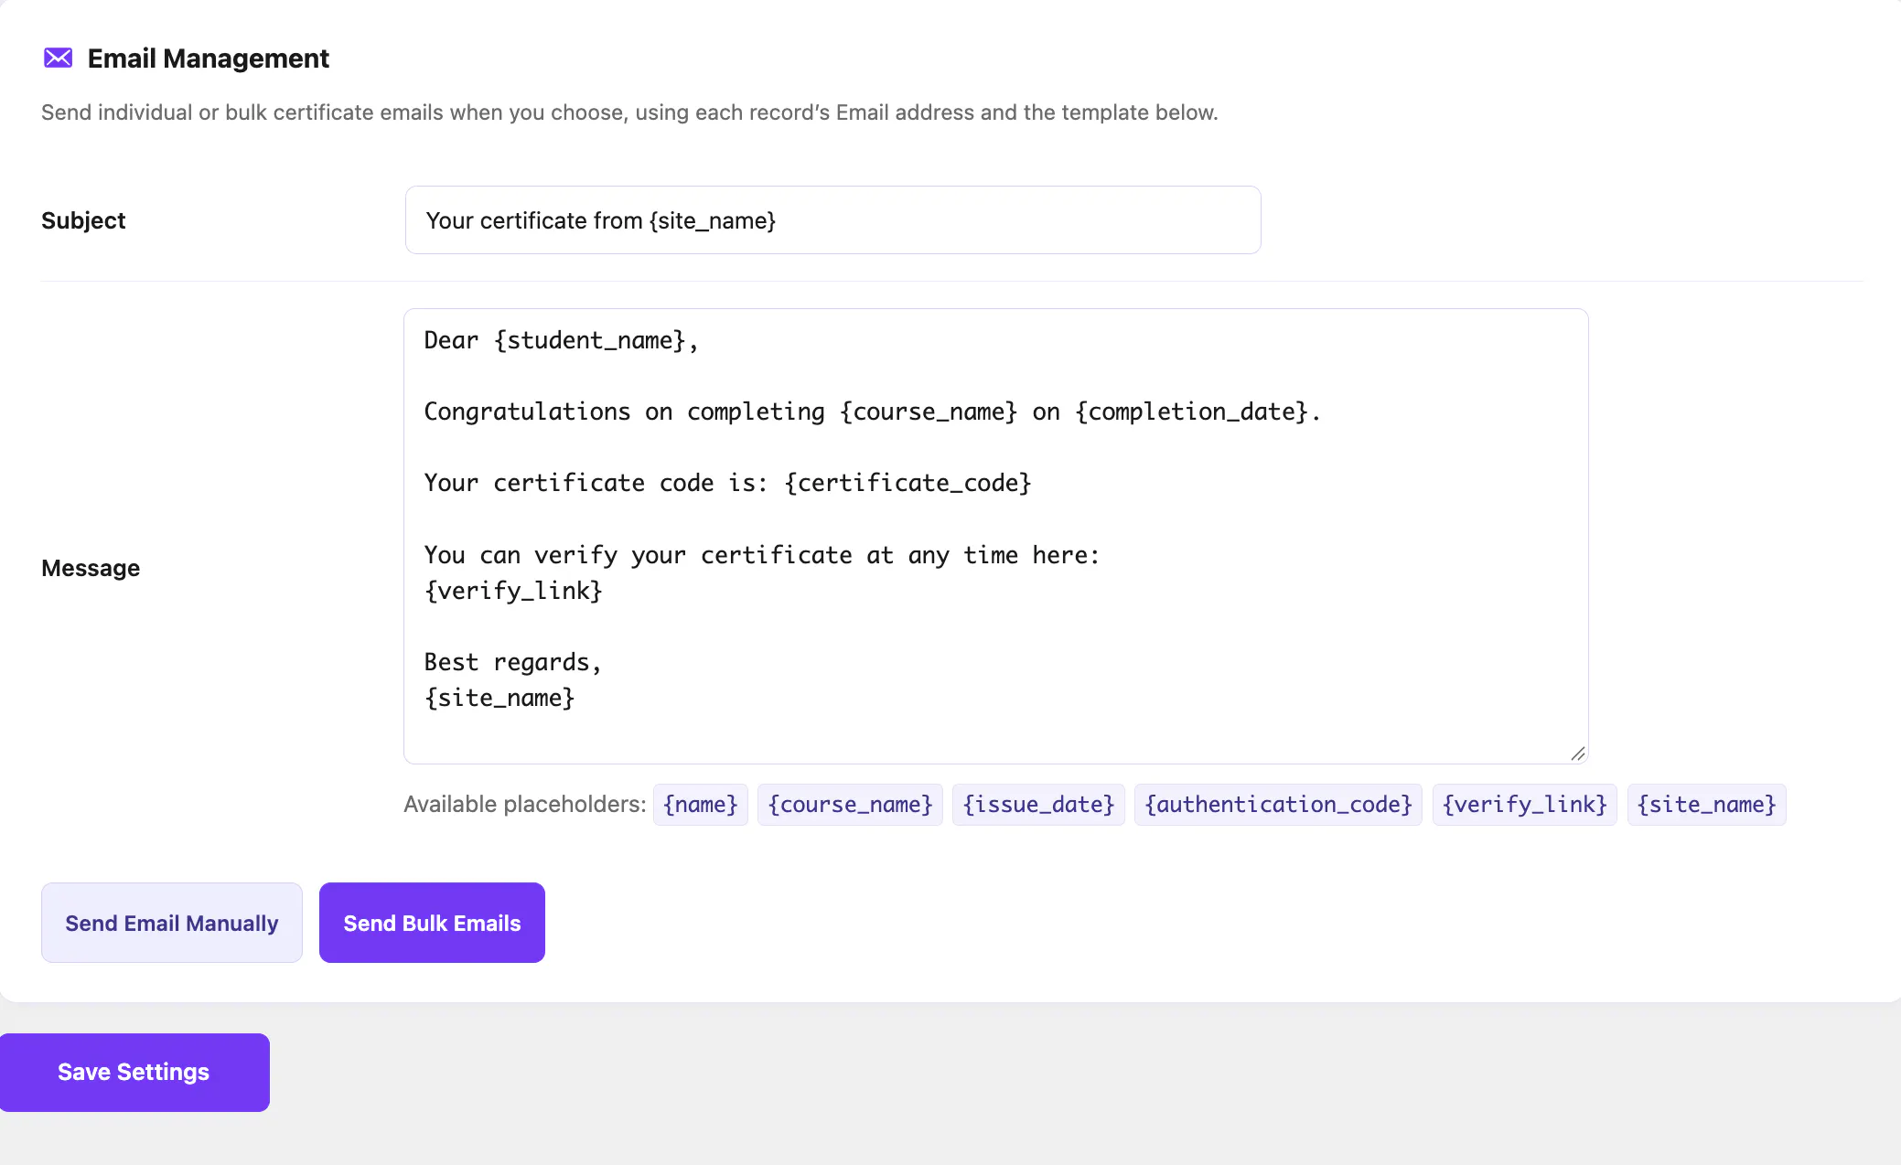Click the 'You can verify your certificate' line
This screenshot has width=1901, height=1165.
(762, 556)
